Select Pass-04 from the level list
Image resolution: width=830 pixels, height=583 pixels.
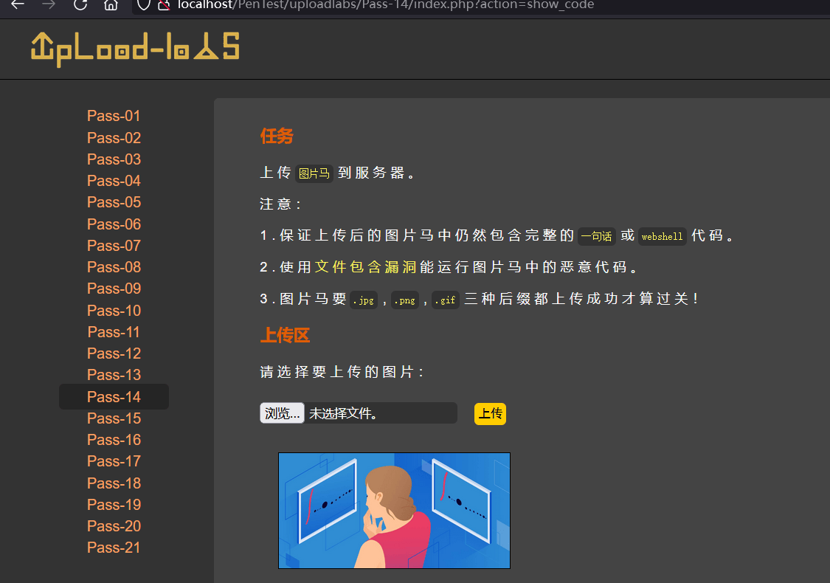(x=114, y=181)
